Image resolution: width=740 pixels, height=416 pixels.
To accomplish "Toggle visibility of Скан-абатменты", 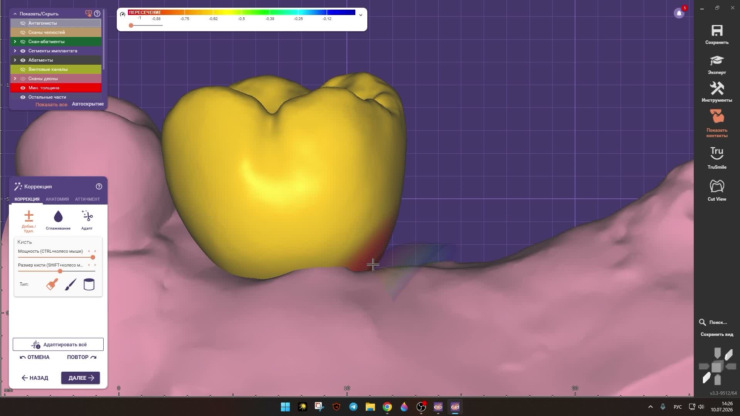I will click(23, 42).
